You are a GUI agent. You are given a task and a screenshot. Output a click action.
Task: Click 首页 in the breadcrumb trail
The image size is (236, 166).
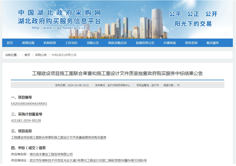pyautogui.click(x=27, y=55)
